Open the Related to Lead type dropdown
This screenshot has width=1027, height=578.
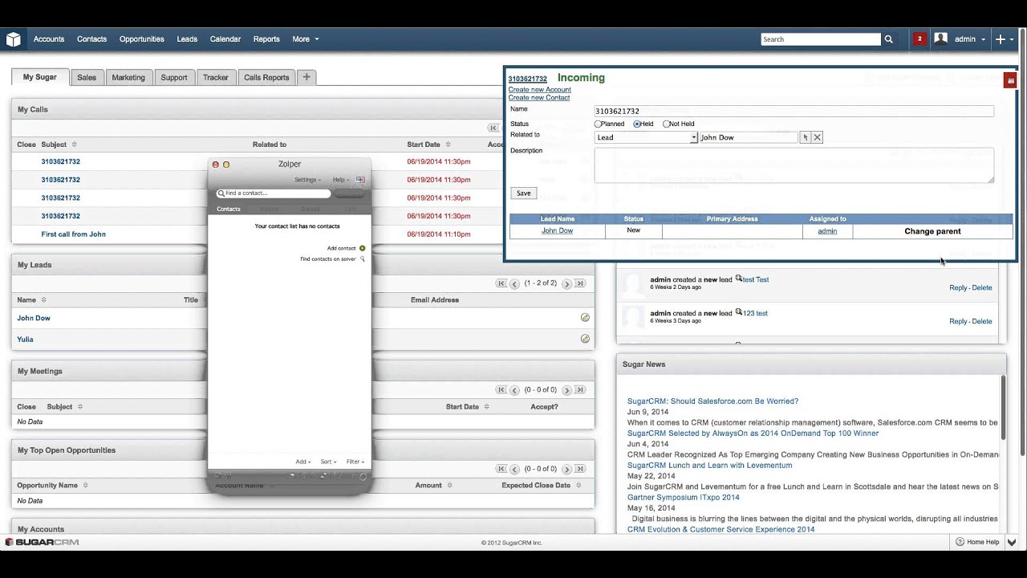click(x=646, y=137)
